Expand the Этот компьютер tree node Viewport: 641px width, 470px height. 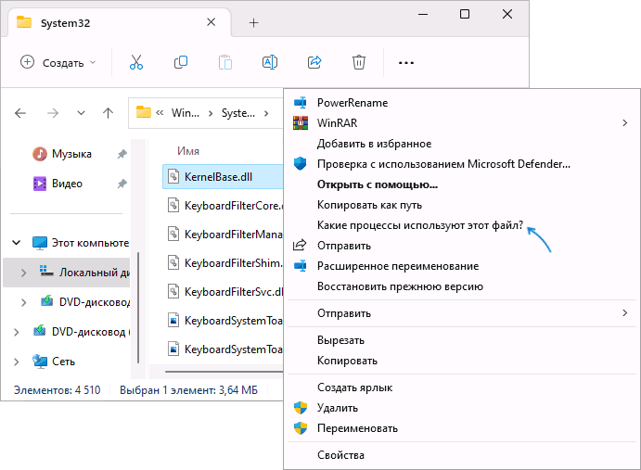tap(16, 243)
